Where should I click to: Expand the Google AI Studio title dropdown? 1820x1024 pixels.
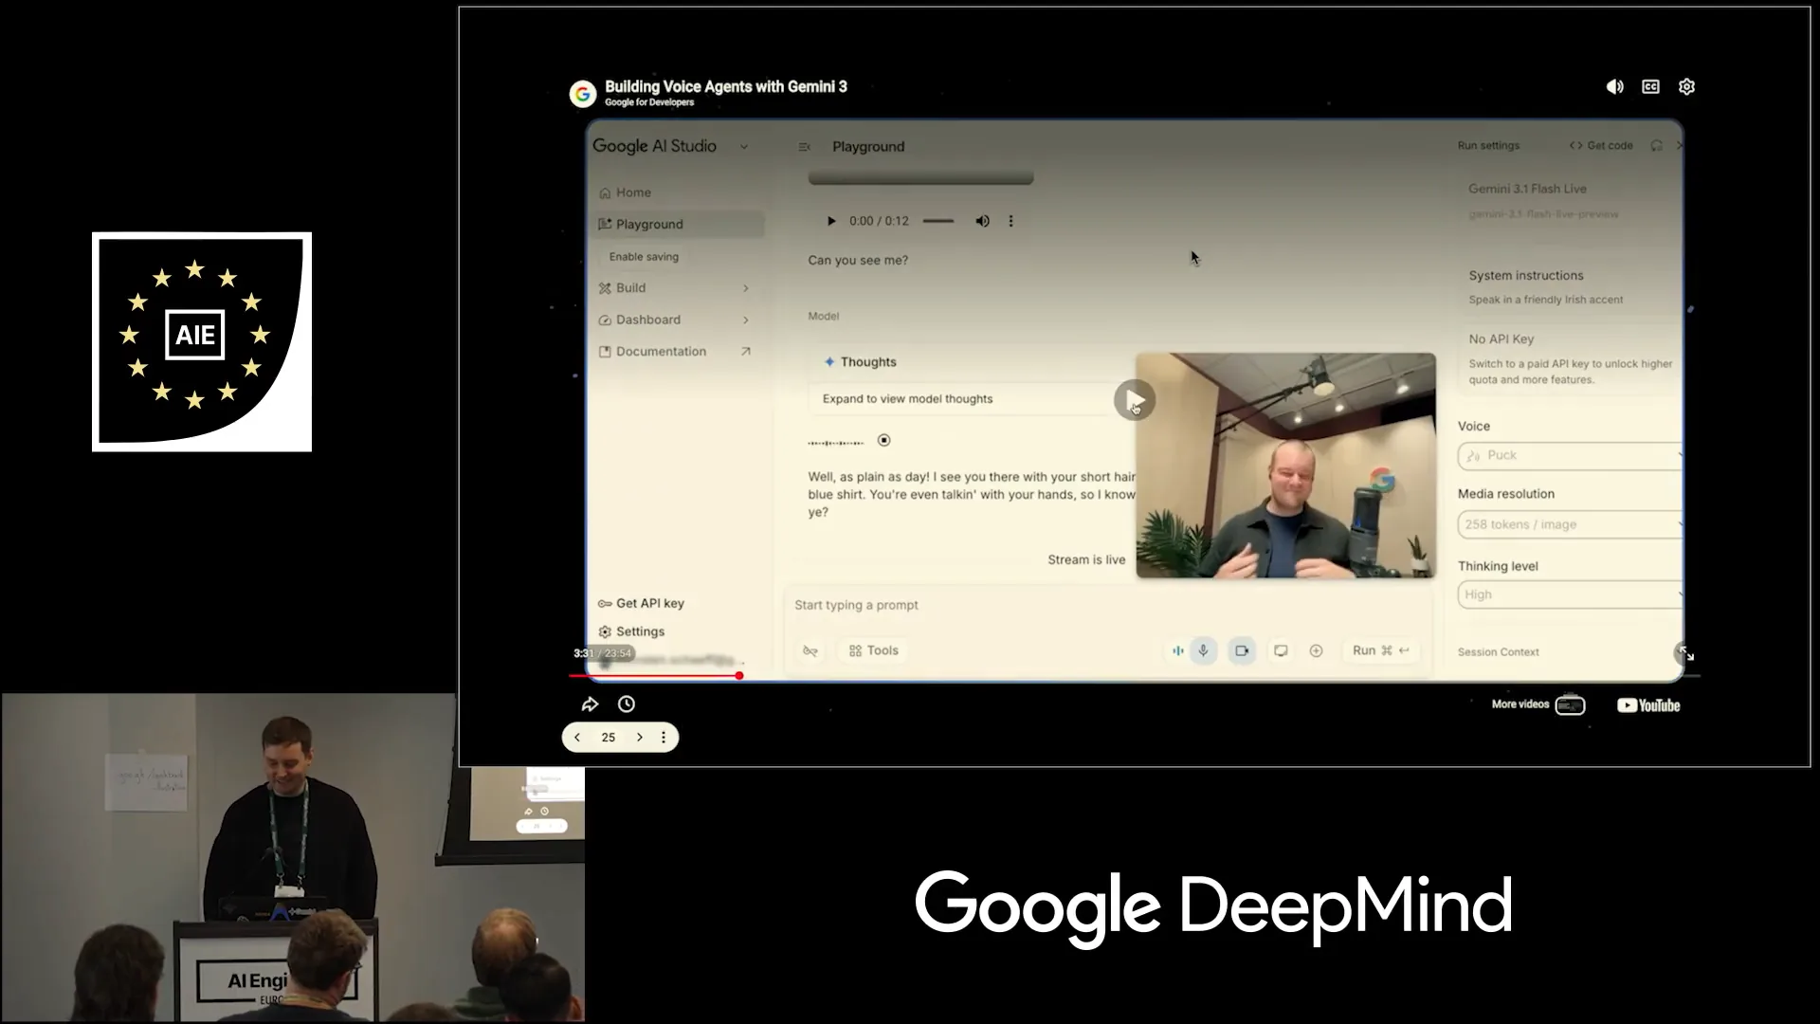click(x=744, y=147)
